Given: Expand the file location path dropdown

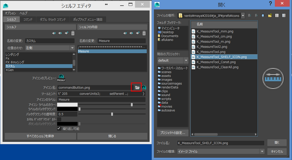Looking at the screenshot, I should coord(243,16).
